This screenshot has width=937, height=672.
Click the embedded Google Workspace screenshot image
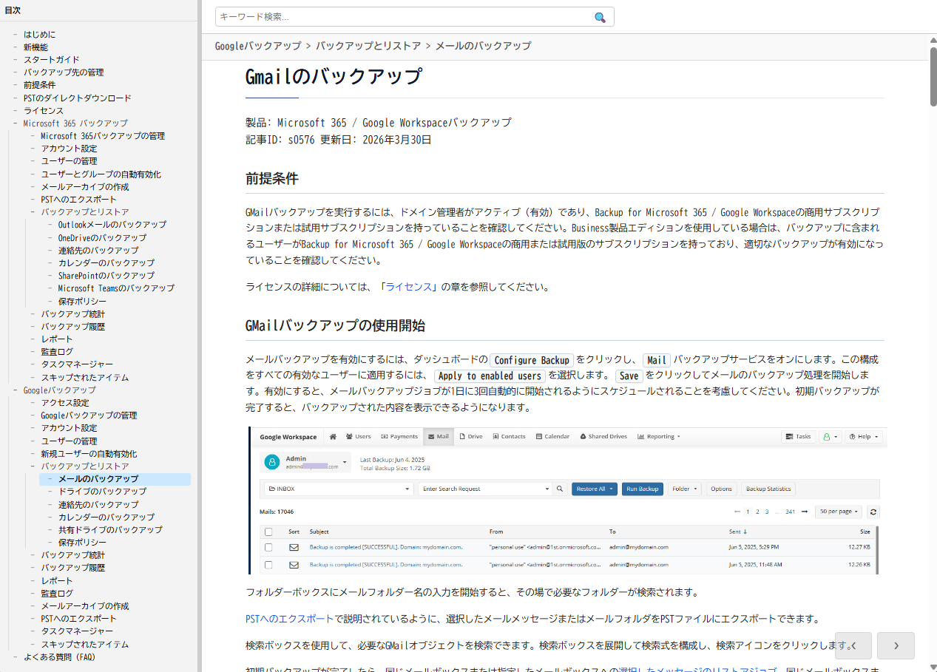coord(566,500)
